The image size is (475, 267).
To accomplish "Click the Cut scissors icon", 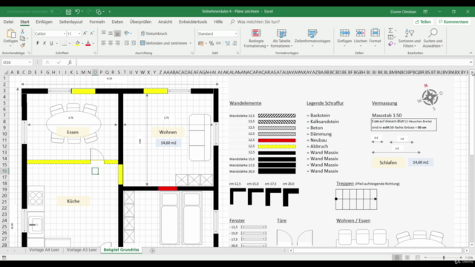I will [22, 32].
